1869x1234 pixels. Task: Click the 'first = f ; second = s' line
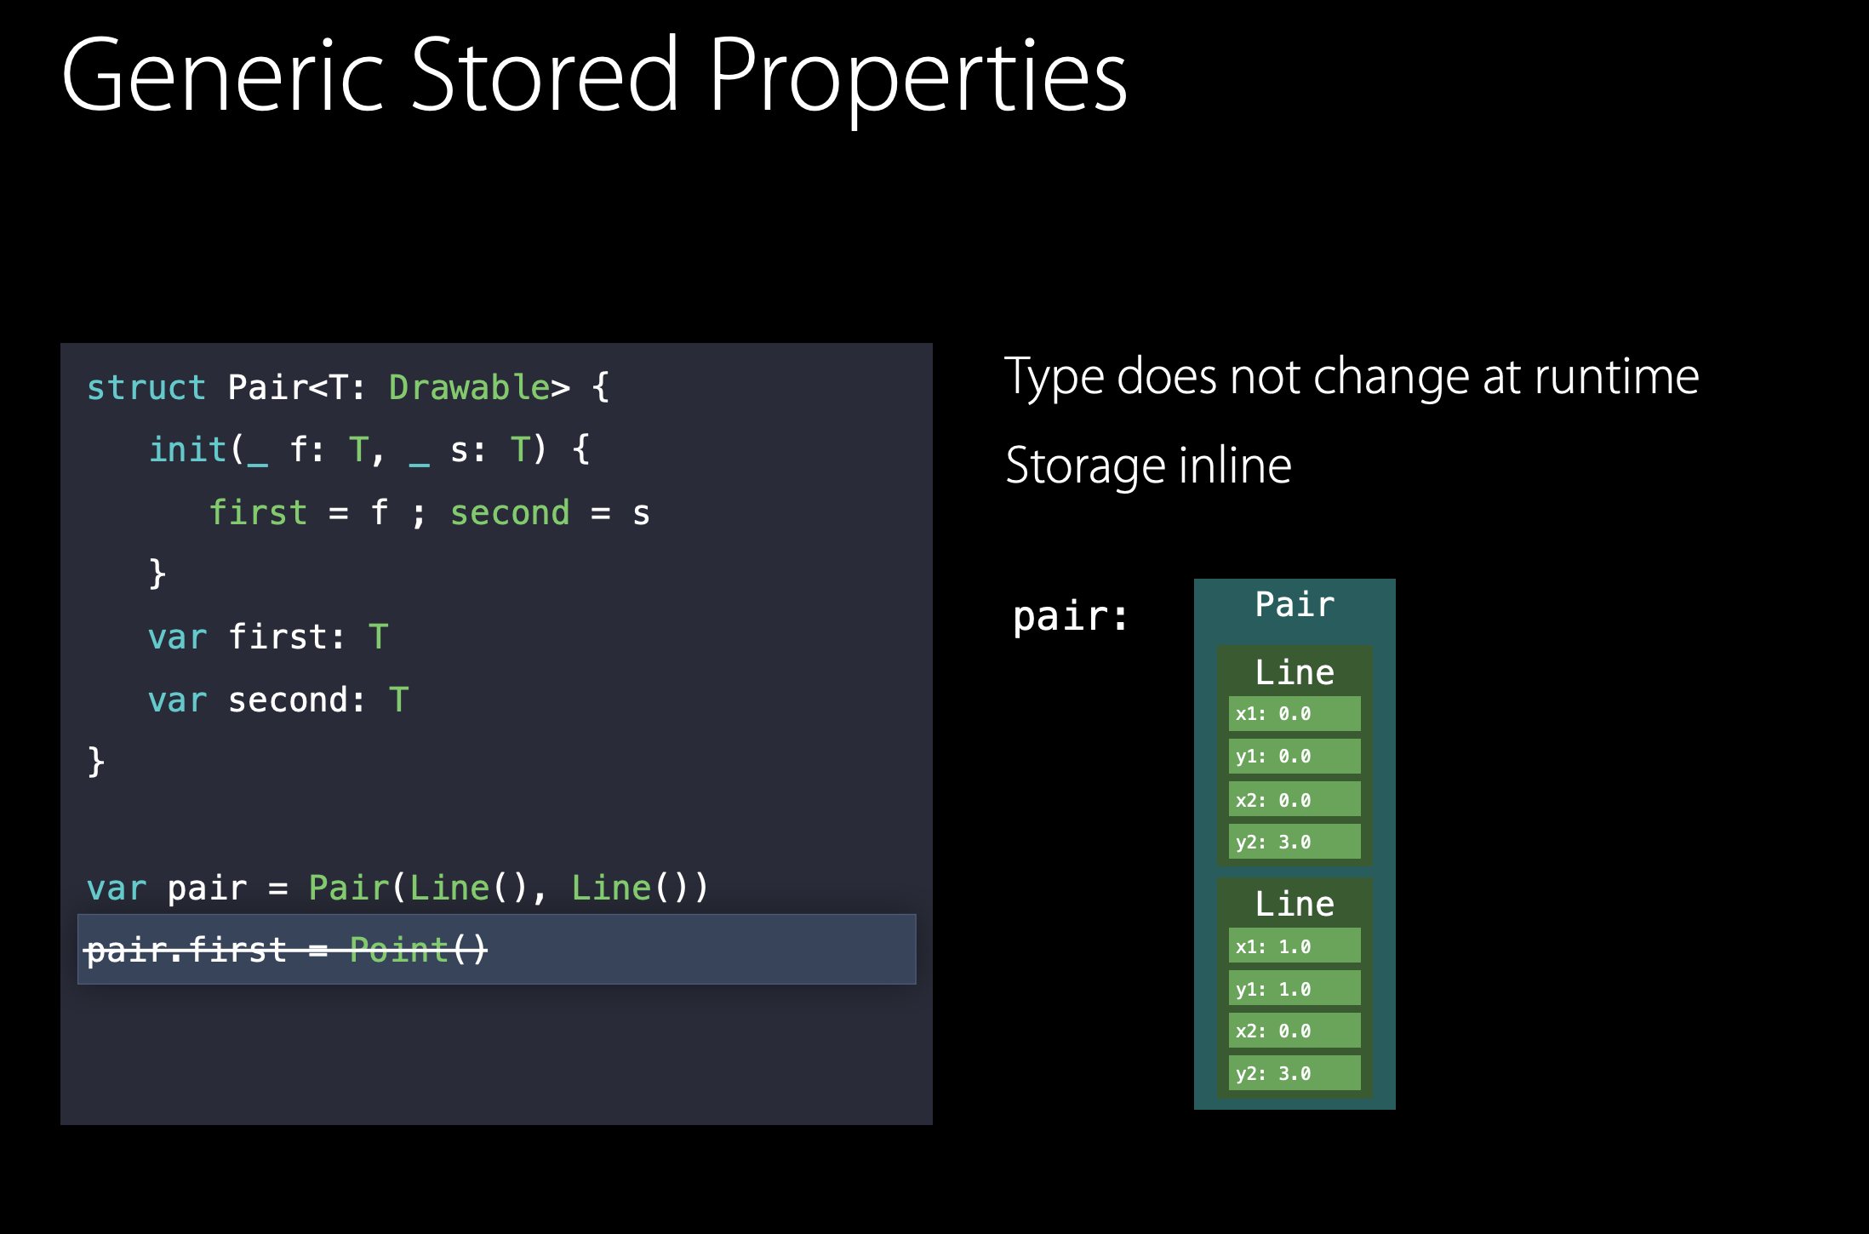click(x=429, y=513)
